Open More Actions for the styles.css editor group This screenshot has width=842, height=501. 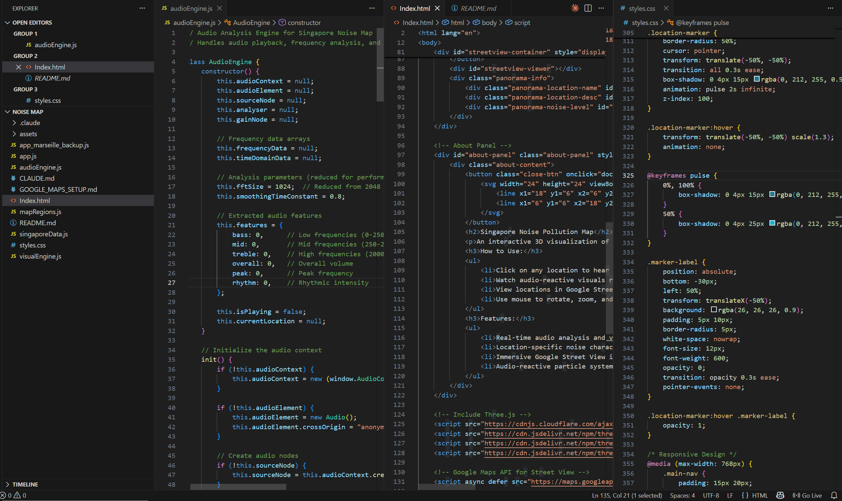830,8
